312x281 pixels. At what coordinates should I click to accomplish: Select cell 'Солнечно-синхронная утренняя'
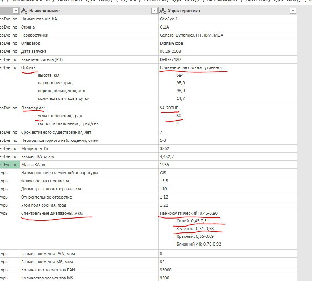click(x=228, y=84)
